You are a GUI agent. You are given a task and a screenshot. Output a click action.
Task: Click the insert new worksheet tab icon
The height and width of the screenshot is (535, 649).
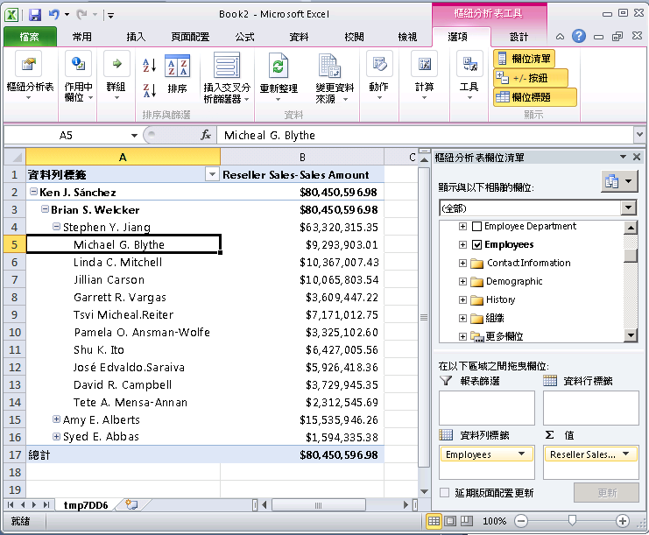[x=131, y=505]
